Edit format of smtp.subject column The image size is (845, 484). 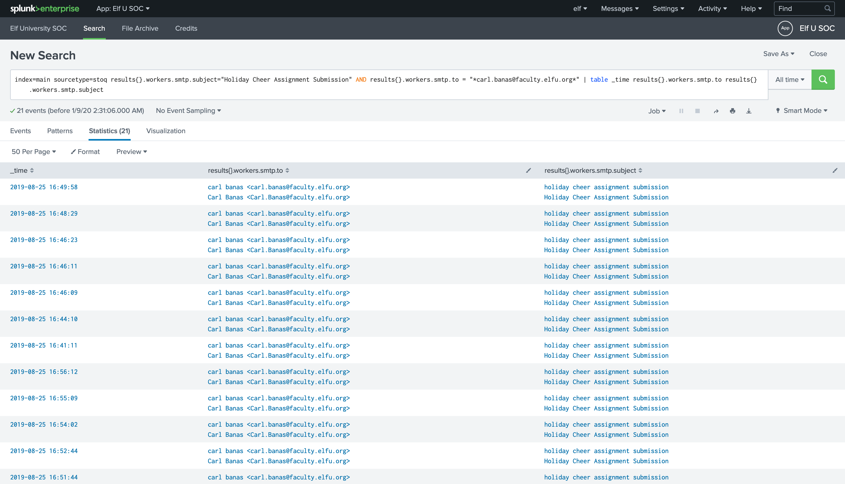pyautogui.click(x=835, y=170)
